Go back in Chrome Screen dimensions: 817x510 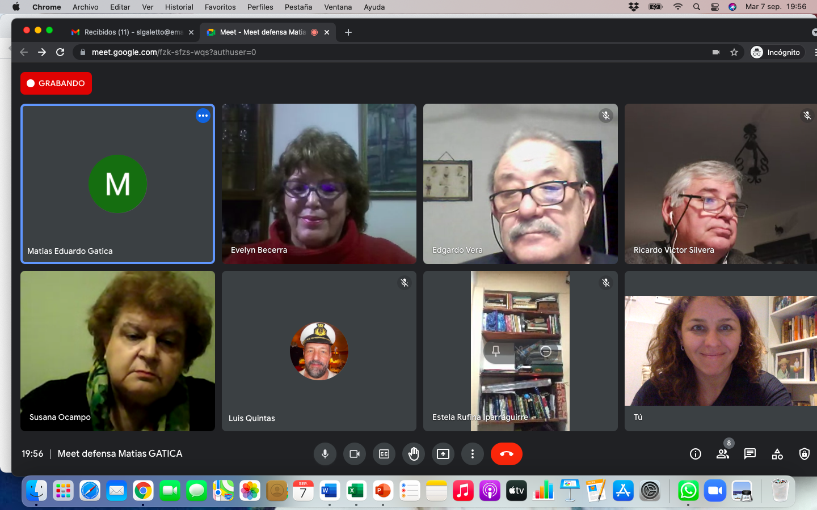24,52
